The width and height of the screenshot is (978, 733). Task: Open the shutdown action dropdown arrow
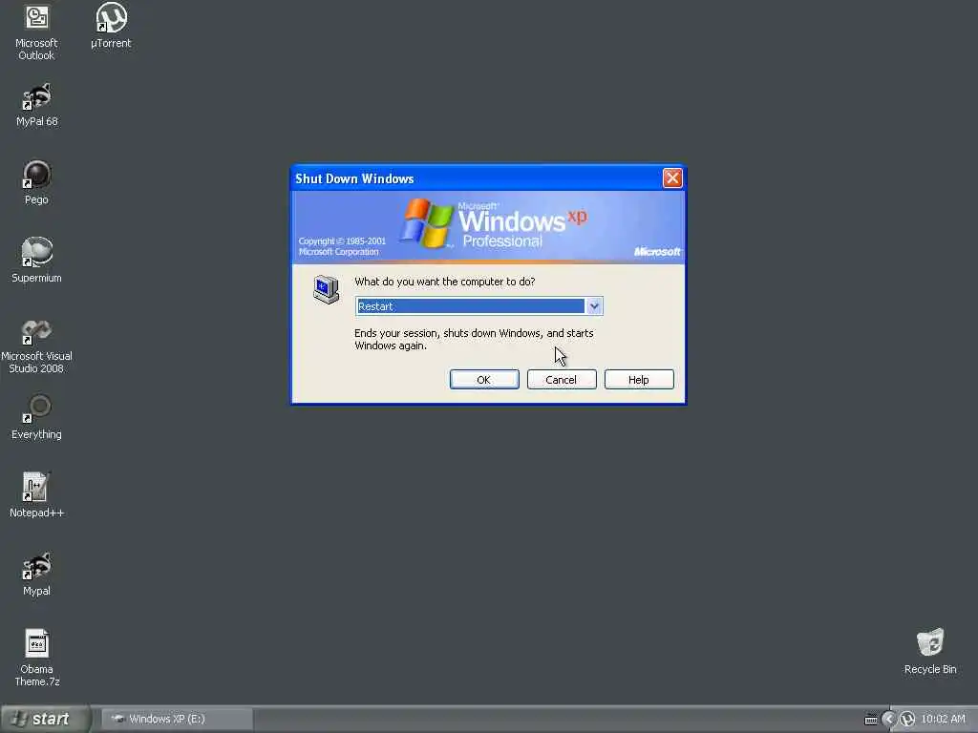pos(594,306)
